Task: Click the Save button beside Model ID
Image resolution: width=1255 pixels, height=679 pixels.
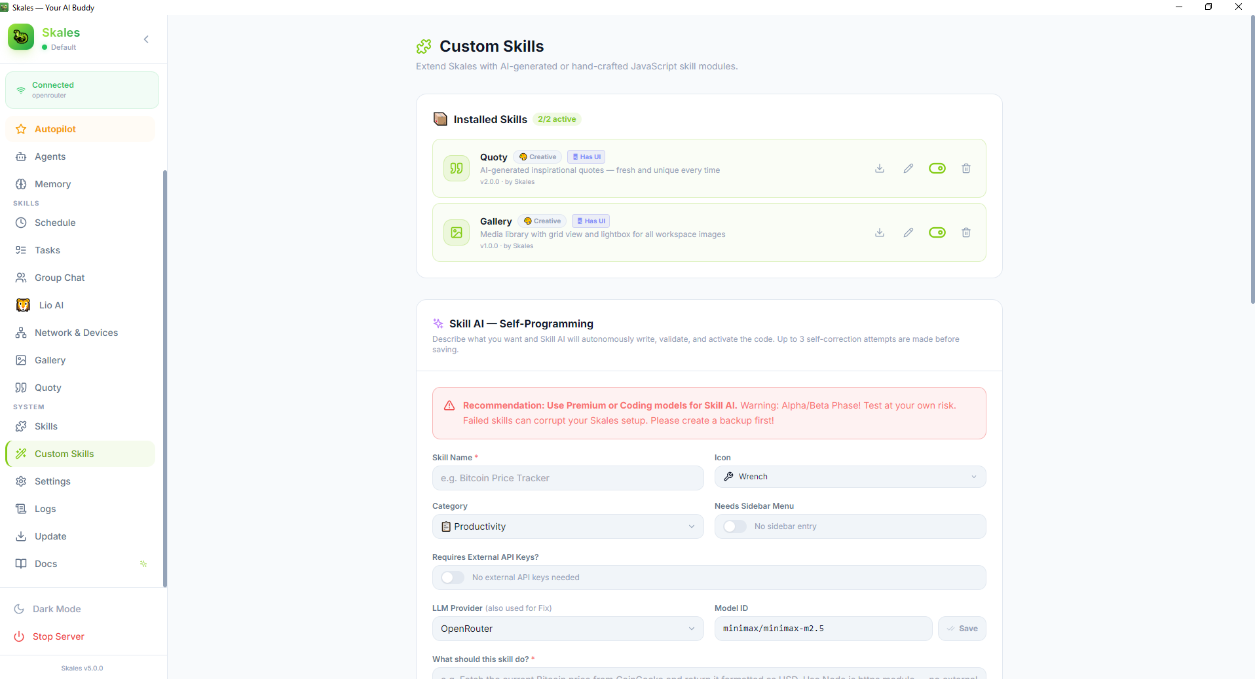Action: click(x=962, y=629)
